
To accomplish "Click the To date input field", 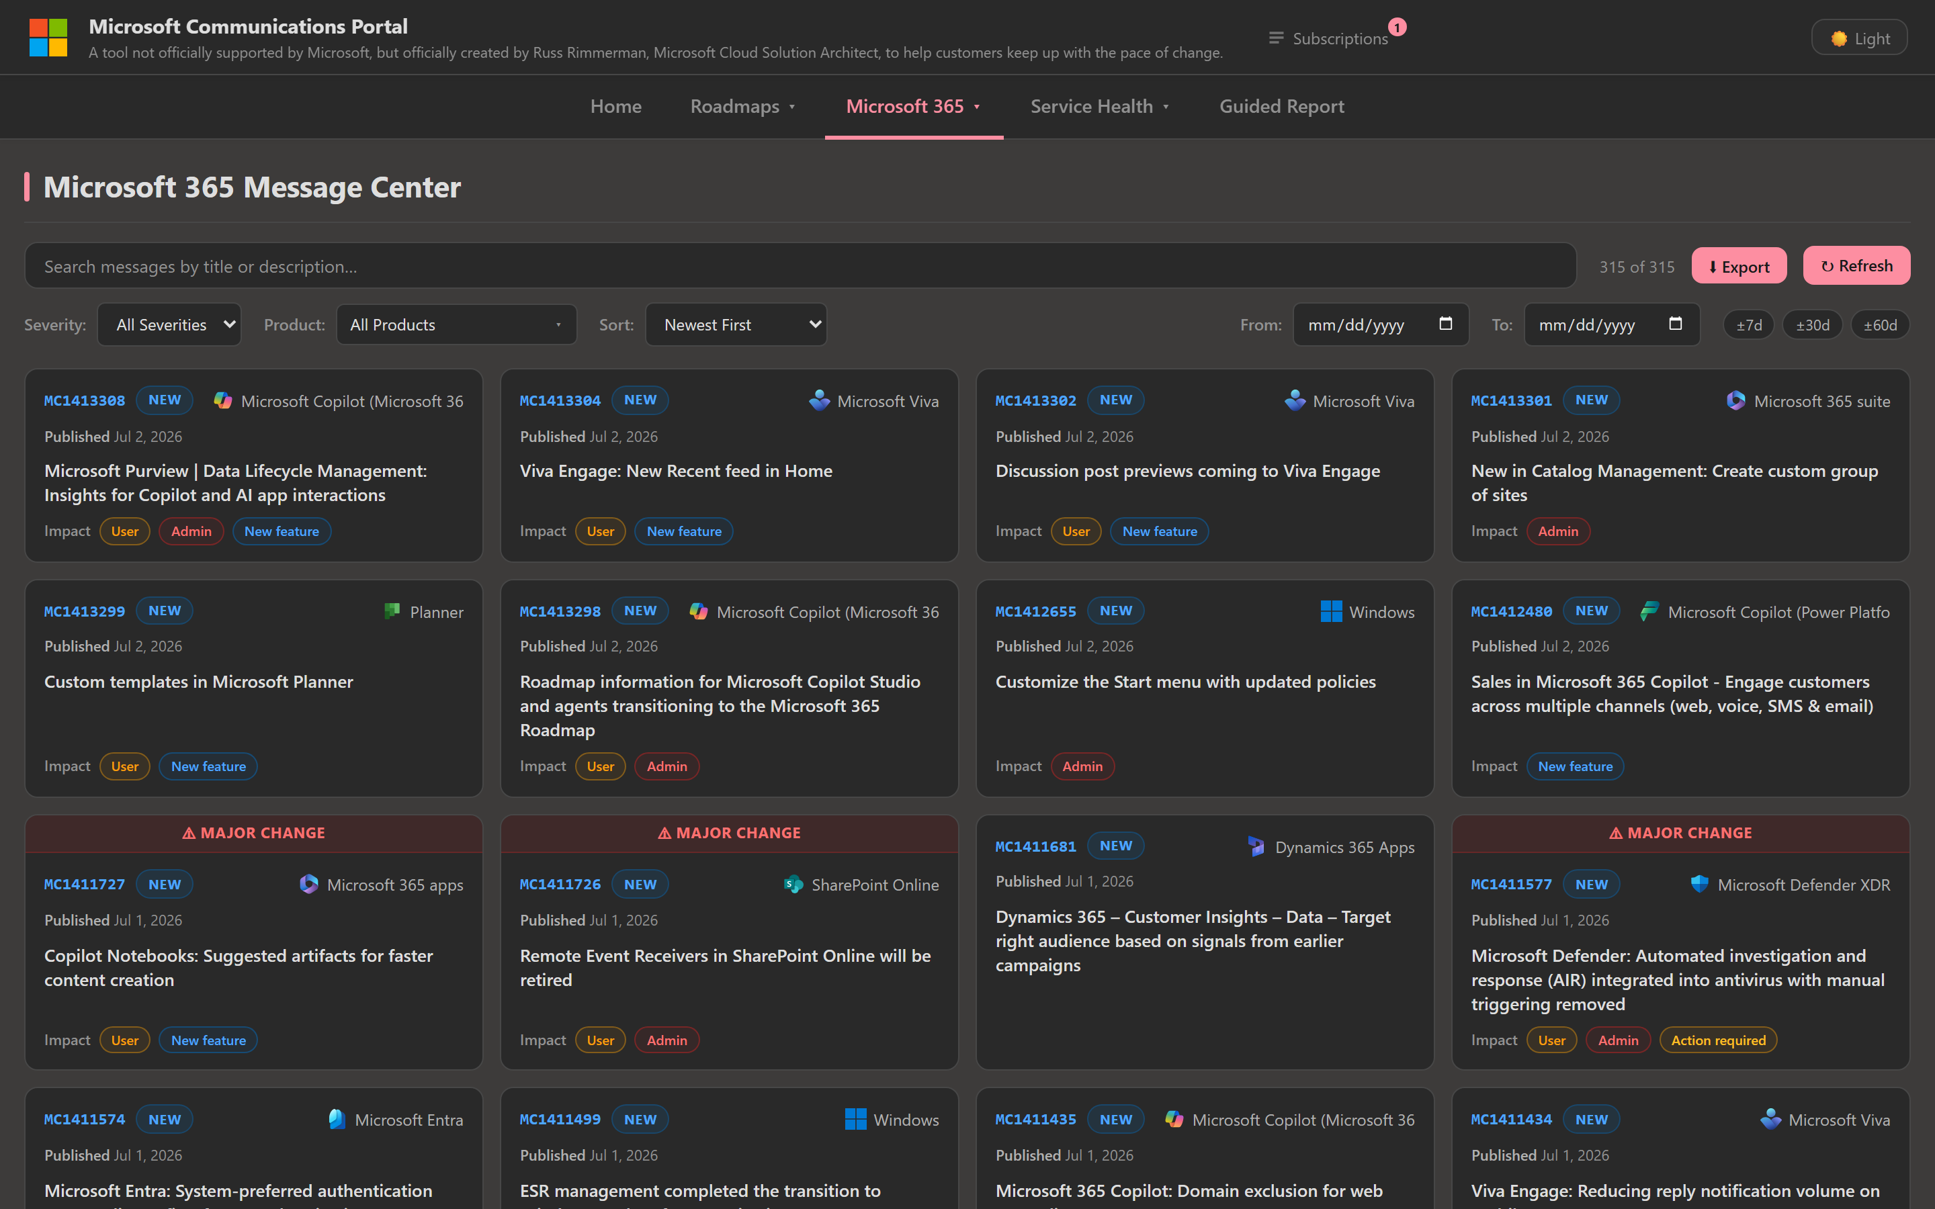I will pos(1612,324).
